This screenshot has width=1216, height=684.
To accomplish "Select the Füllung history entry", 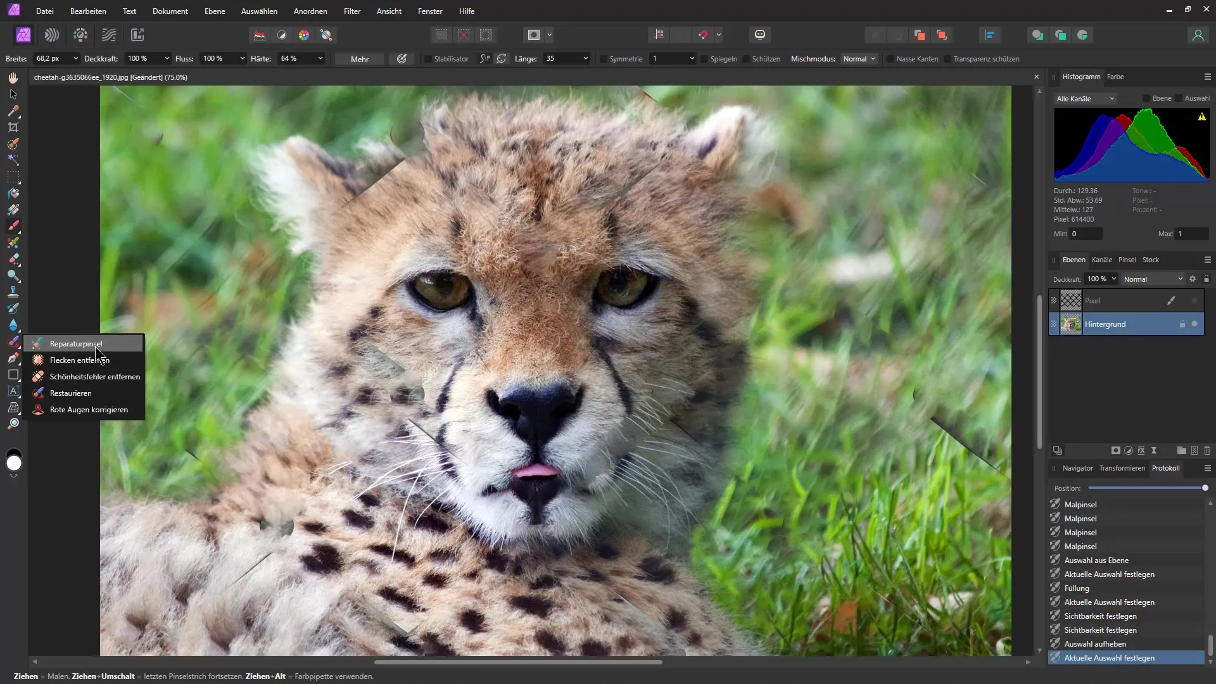I will 1126,588.
